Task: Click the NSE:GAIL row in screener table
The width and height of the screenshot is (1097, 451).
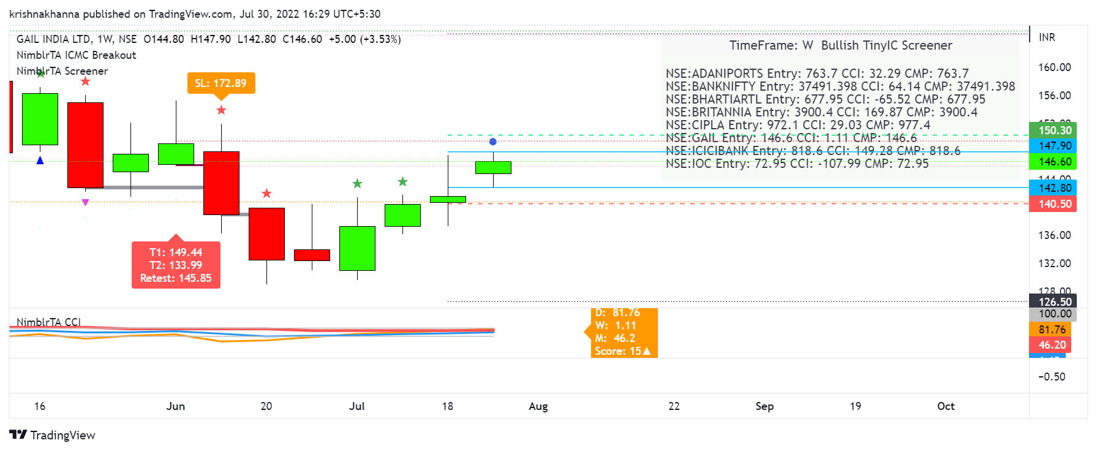Action: coord(791,138)
